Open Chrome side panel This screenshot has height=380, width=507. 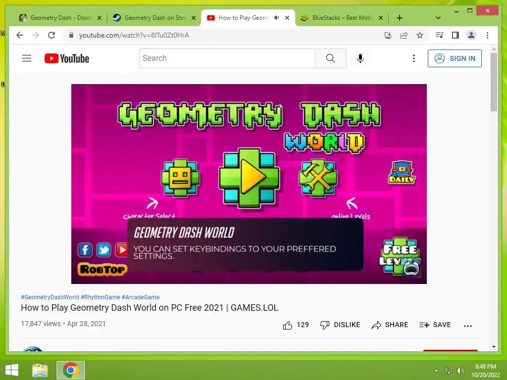point(456,35)
